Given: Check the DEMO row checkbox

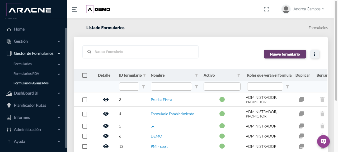Looking at the screenshot, I should pos(85,136).
